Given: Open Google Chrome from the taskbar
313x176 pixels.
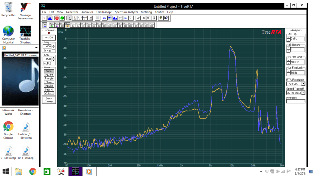Looking at the screenshot, I should click(x=33, y=171).
